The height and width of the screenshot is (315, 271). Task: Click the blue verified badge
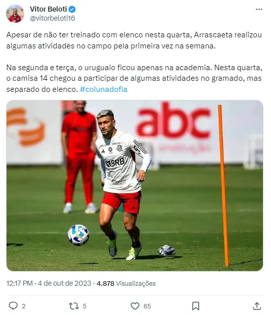tap(72, 9)
